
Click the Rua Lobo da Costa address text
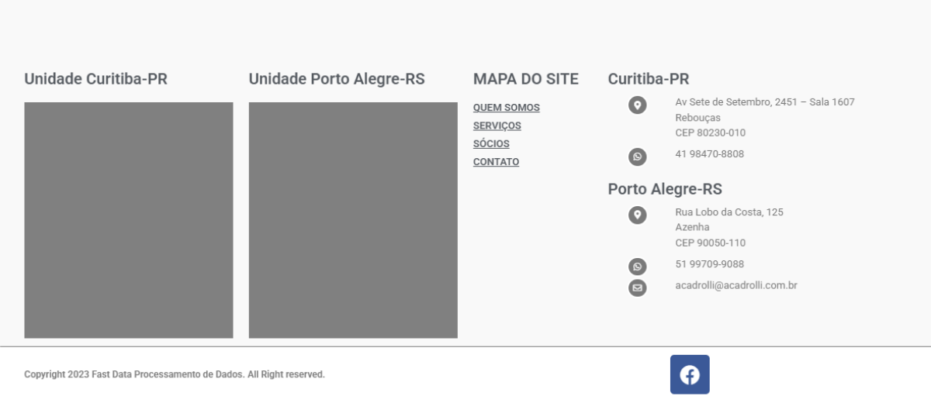(x=729, y=212)
